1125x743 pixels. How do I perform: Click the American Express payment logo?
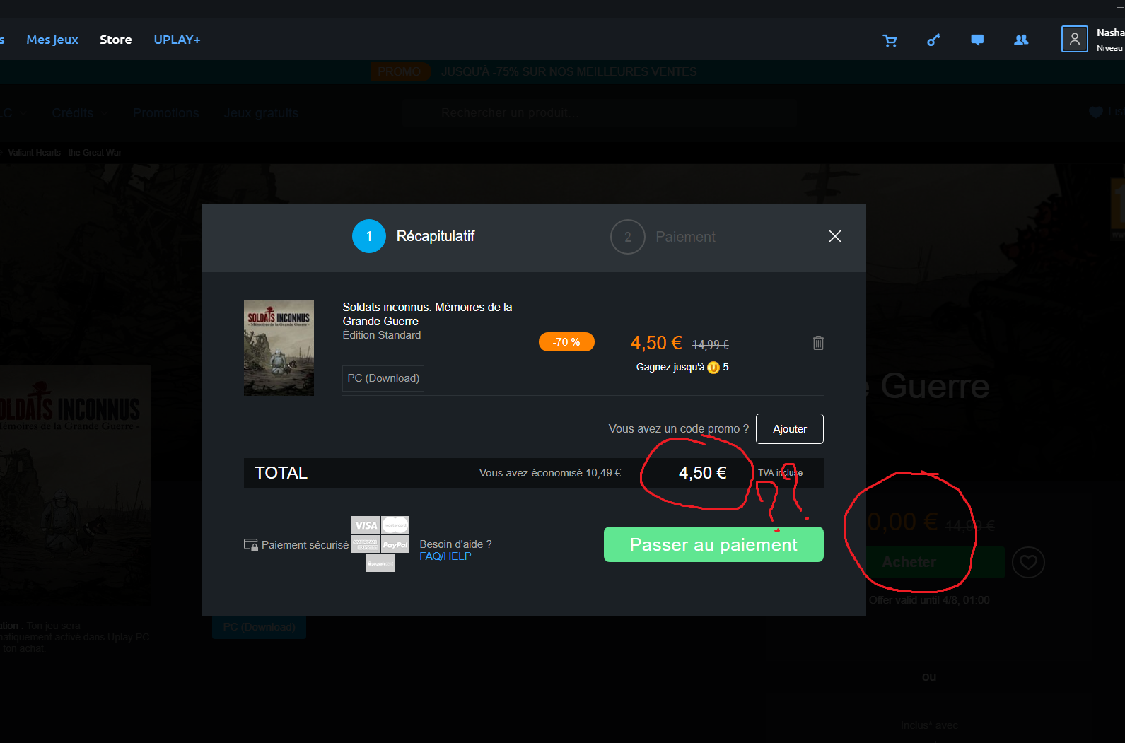pyautogui.click(x=366, y=544)
